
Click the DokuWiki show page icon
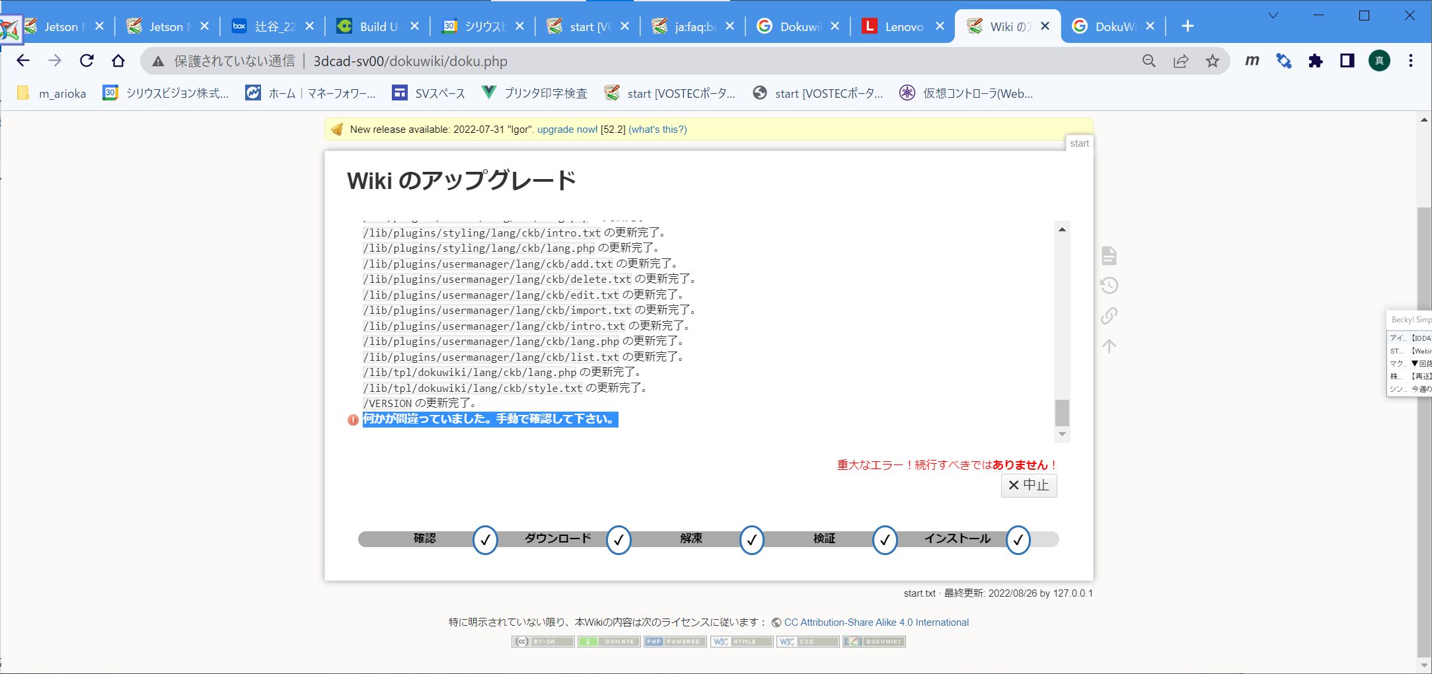point(1109,256)
